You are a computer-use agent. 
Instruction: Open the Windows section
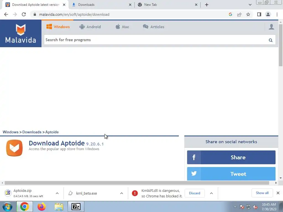58,27
